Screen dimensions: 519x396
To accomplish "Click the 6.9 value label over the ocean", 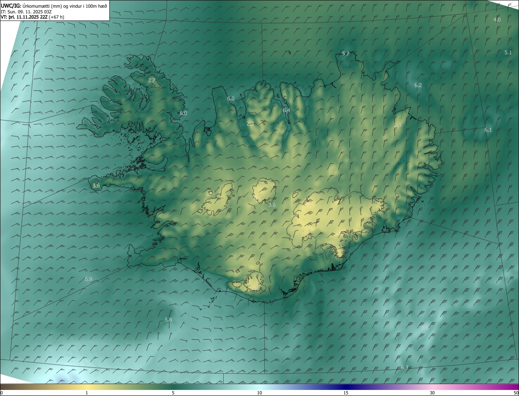I will pyautogui.click(x=88, y=279).
